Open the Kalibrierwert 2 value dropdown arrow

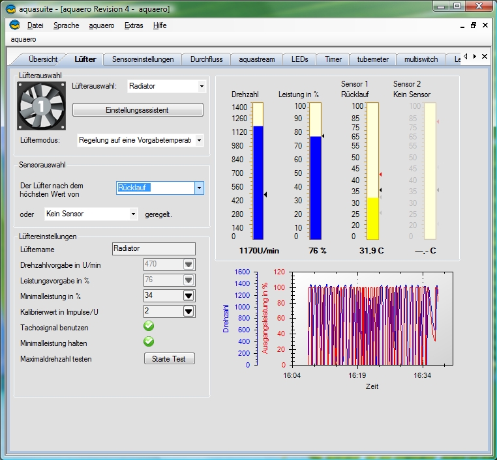(188, 311)
